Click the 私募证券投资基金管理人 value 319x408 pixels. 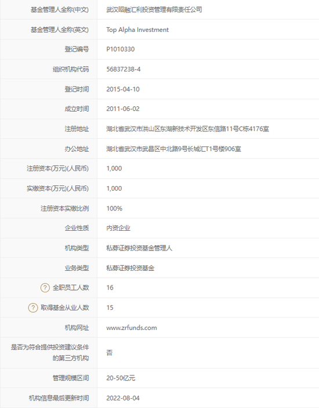tap(139, 248)
